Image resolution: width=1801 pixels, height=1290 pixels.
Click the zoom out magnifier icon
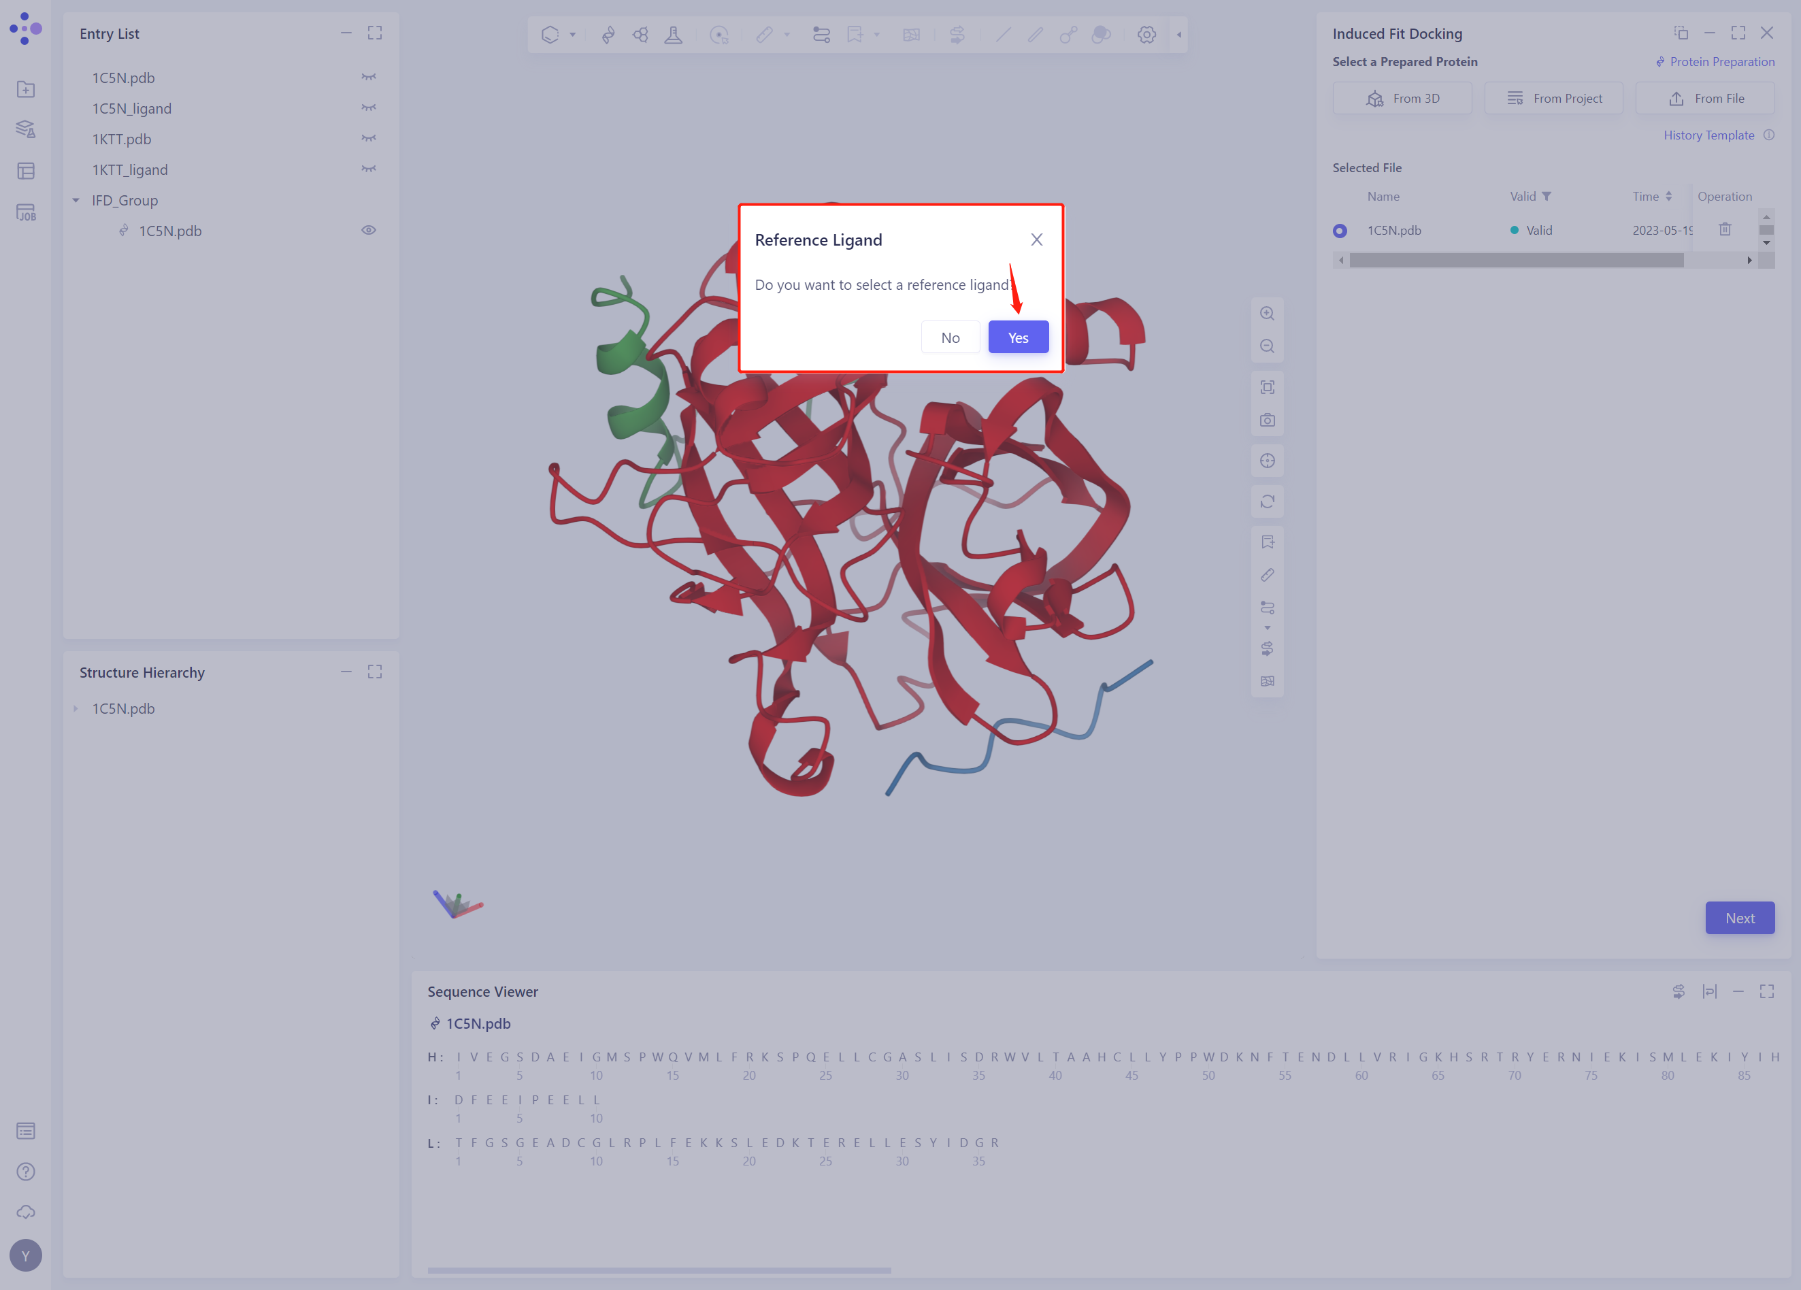click(x=1268, y=346)
